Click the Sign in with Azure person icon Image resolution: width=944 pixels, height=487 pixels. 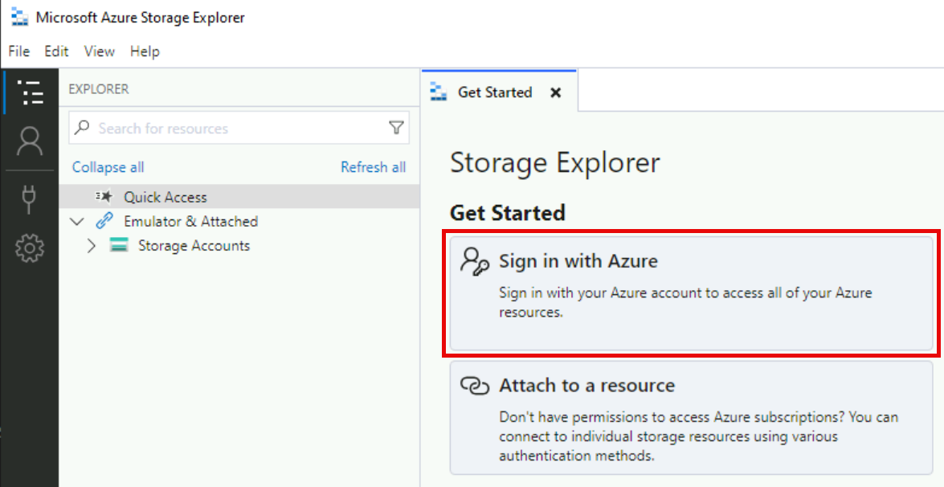click(476, 261)
